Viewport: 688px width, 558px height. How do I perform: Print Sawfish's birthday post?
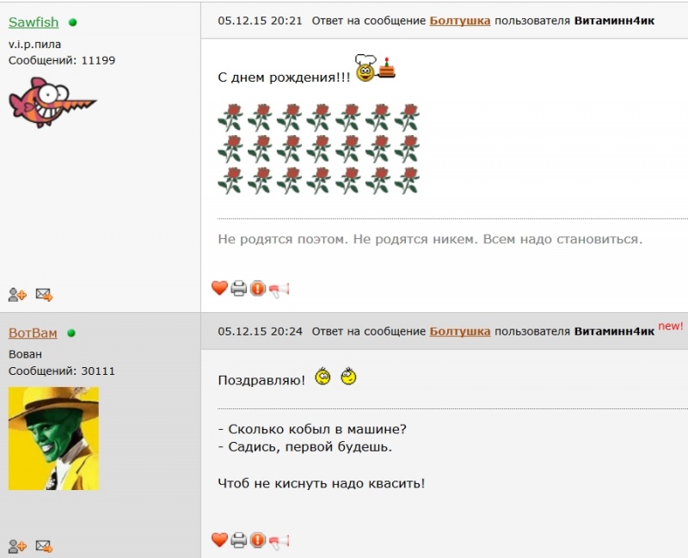click(x=239, y=289)
